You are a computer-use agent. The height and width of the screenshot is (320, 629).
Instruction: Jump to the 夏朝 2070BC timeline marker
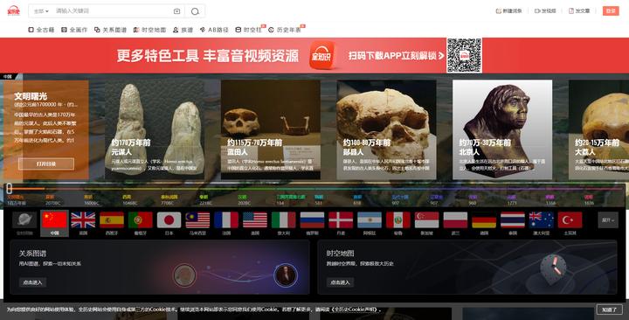coord(52,200)
